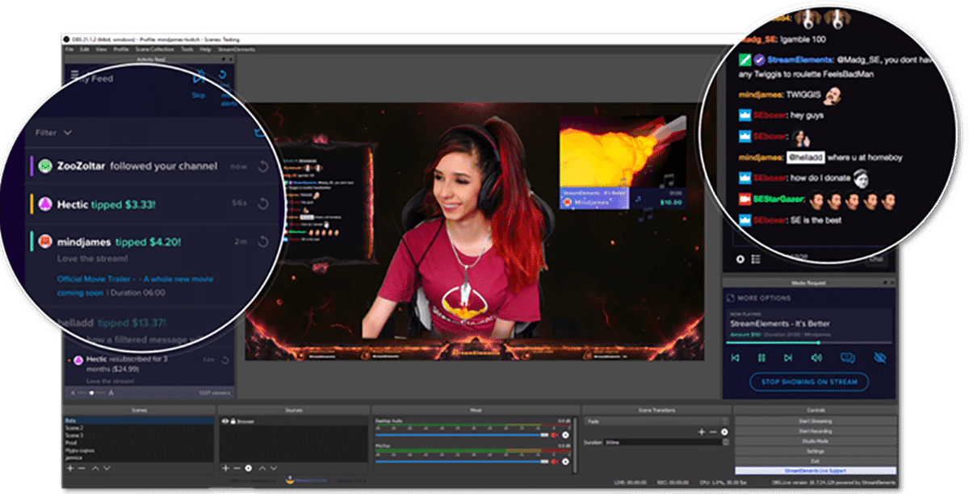Viewport: 969px width, 494px height.
Task: Open chat settings gear icon
Action: [740, 259]
